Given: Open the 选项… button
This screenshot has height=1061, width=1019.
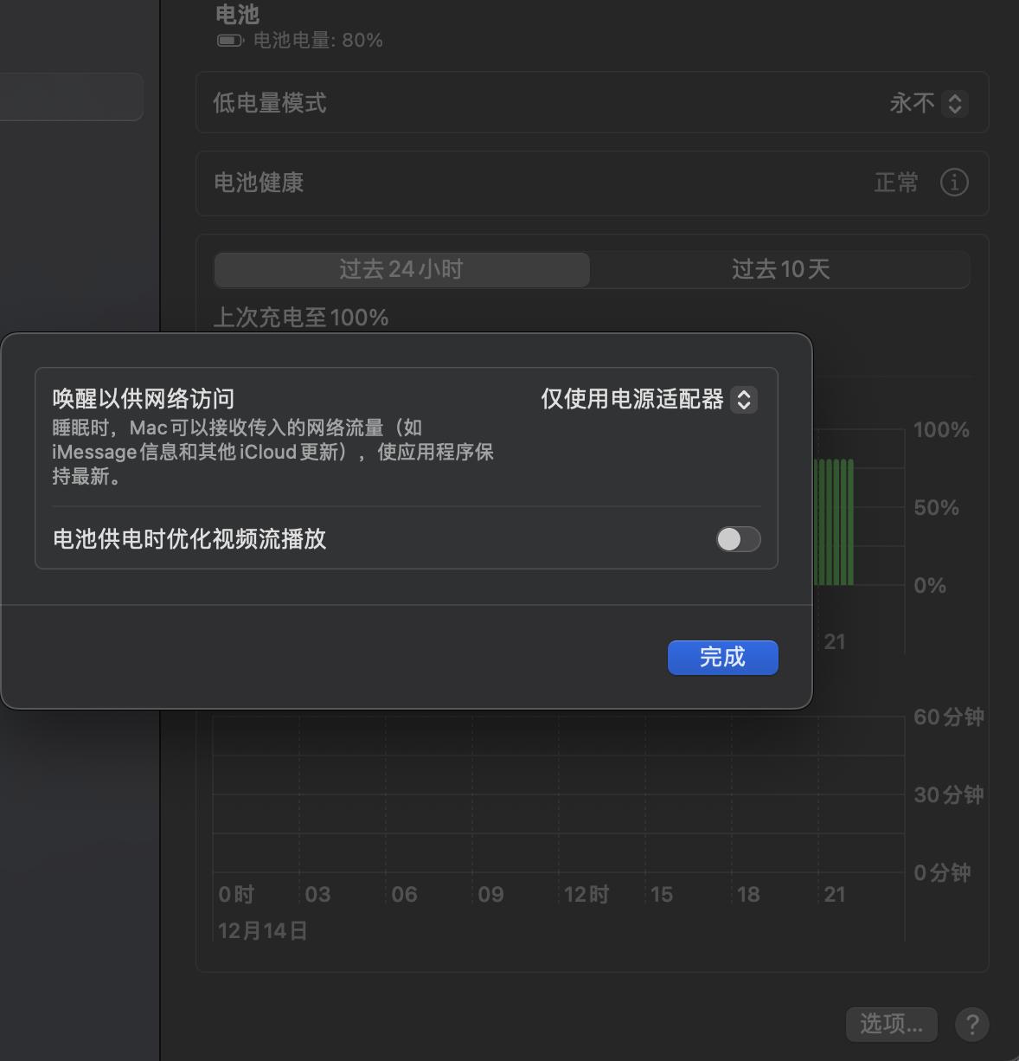Looking at the screenshot, I should (891, 1025).
